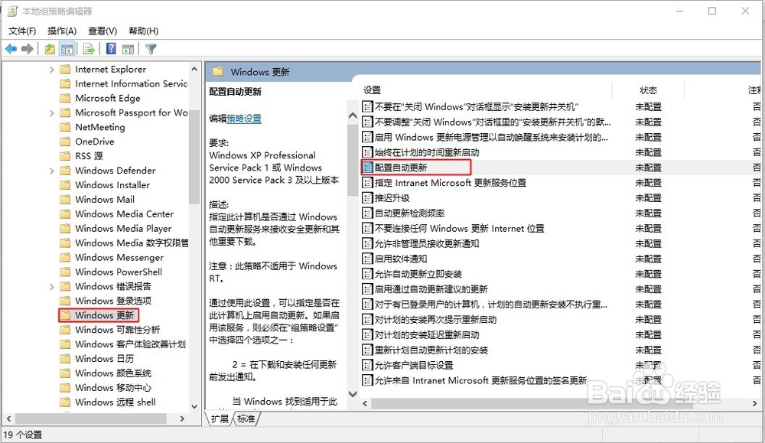765x443 pixels.
Task: Click the 策略设置 link
Action: (x=243, y=119)
